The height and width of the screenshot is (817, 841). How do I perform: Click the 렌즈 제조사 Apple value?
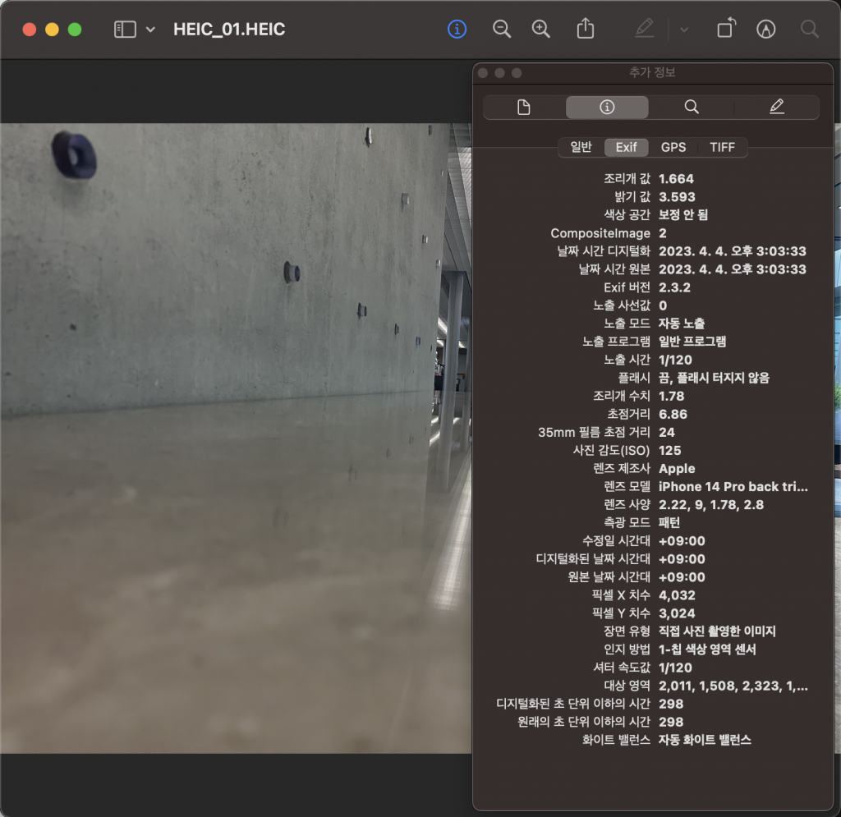pos(677,469)
